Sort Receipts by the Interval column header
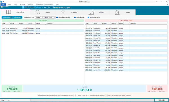Viewport: 169px width, 102px height. 41,23
